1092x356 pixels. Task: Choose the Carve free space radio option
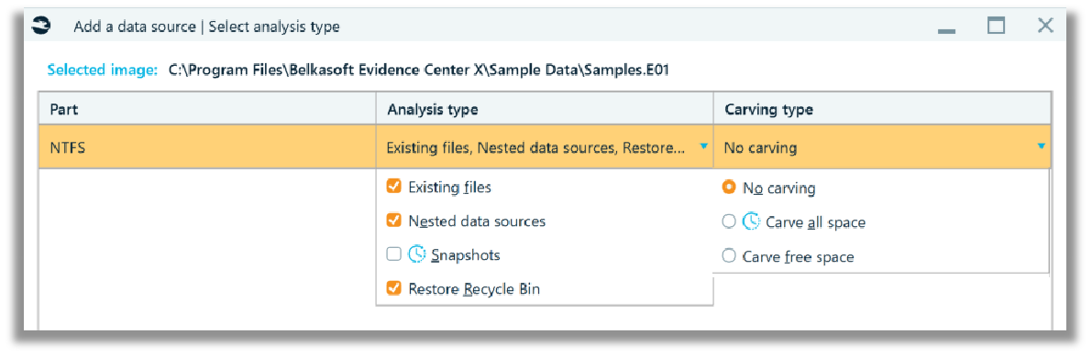[729, 256]
